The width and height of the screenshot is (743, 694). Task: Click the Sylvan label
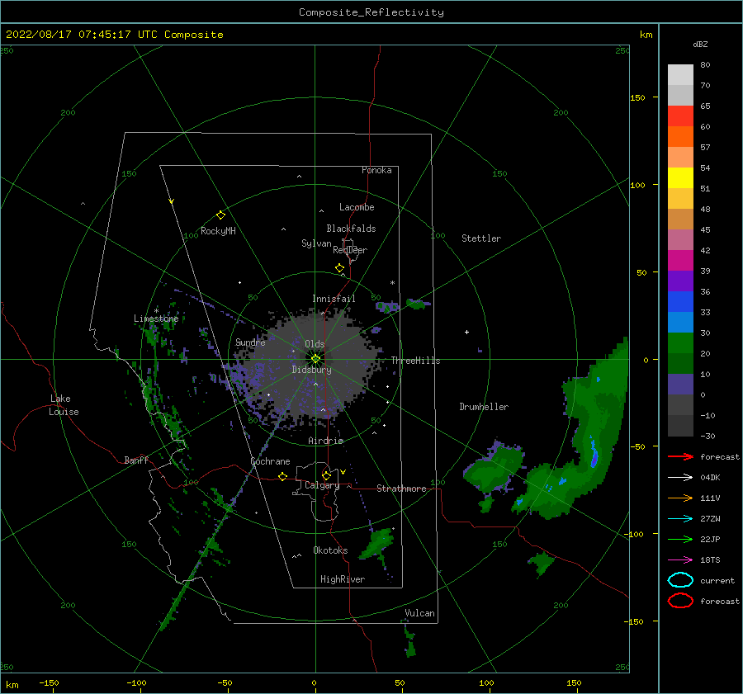tap(316, 243)
